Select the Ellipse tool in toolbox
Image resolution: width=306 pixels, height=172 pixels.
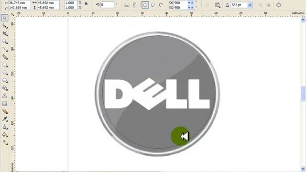click(4, 73)
